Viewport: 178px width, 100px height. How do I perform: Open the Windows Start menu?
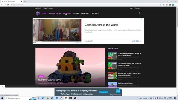(x=2, y=98)
